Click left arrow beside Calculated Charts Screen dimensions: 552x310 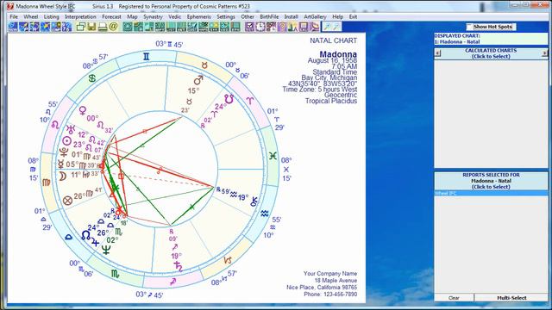tap(437, 53)
